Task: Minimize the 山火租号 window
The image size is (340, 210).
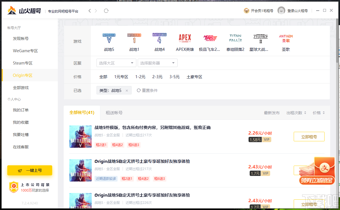Action: click(x=318, y=11)
